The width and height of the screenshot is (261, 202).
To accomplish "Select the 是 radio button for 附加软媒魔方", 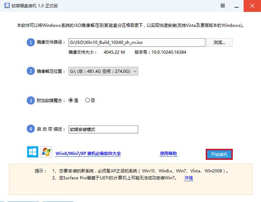I will point(71,100).
